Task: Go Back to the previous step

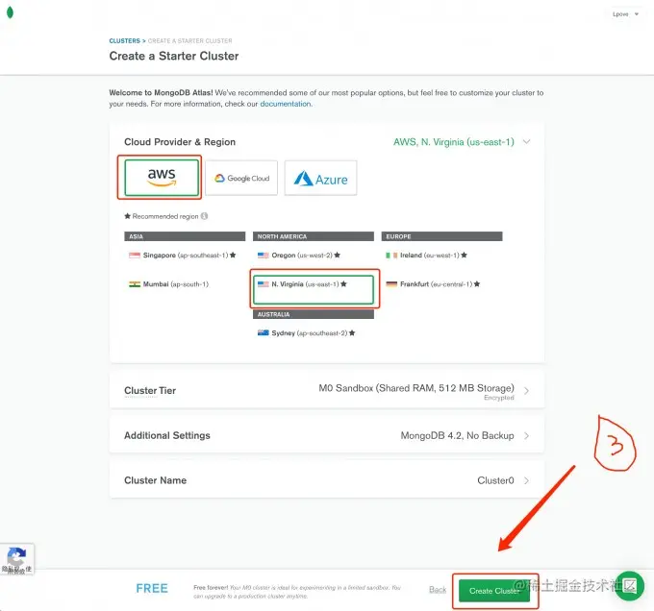Action: point(438,589)
